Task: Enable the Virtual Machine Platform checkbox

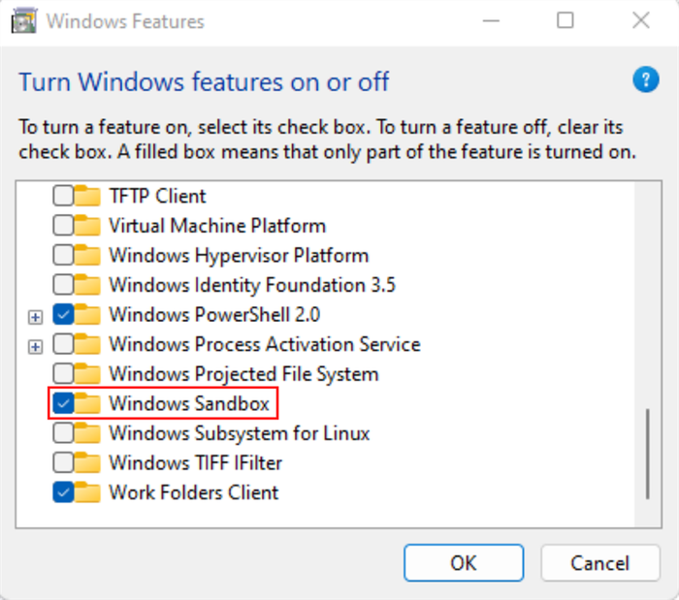Action: (x=63, y=226)
